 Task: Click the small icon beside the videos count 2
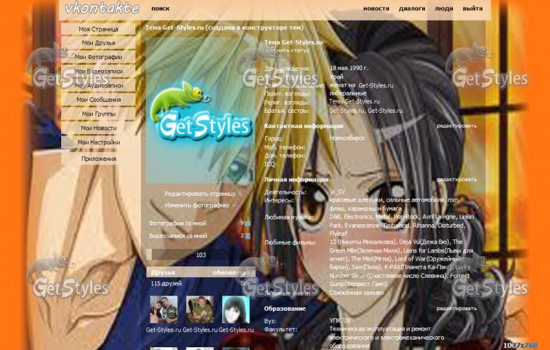coord(247,236)
